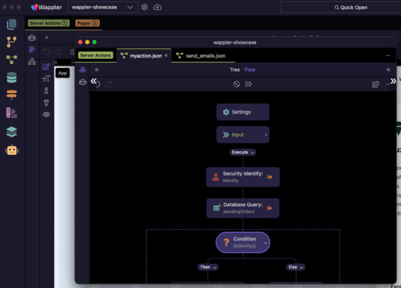Click the undo arrow in flow toolbar
Viewport: 401px width, 288px height.
pos(98,84)
